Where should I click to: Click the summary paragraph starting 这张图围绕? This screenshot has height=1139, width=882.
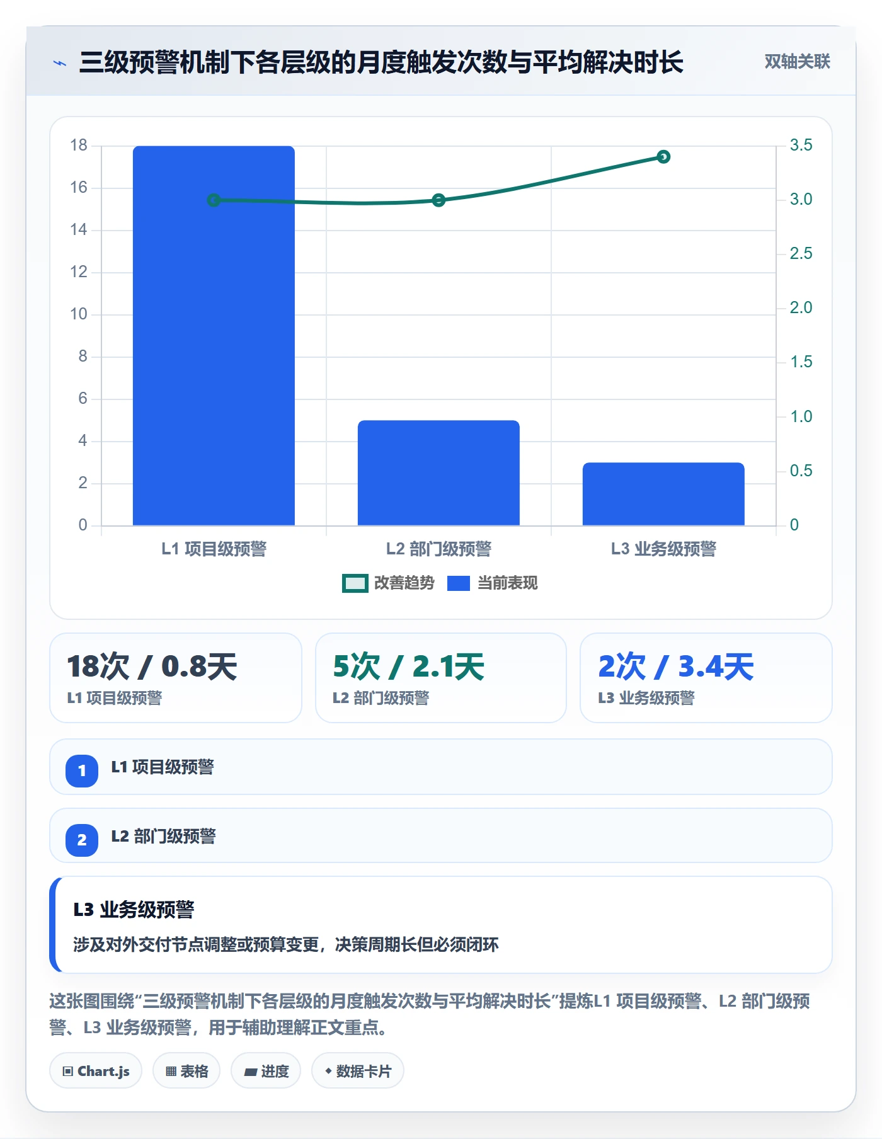(x=430, y=1014)
